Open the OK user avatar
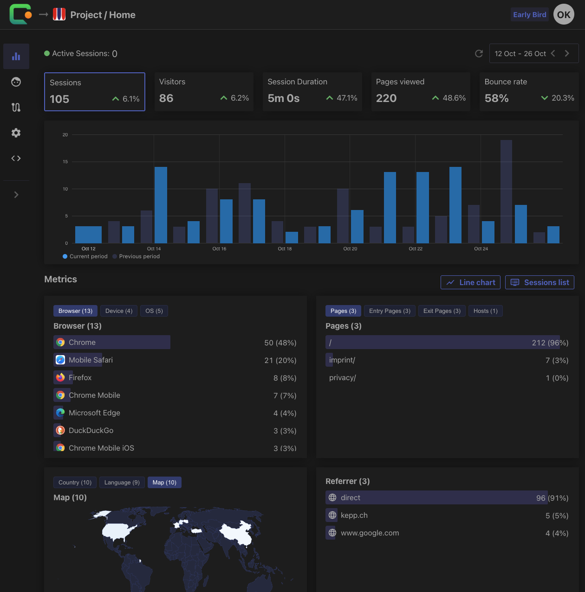Image resolution: width=585 pixels, height=592 pixels. [564, 14]
